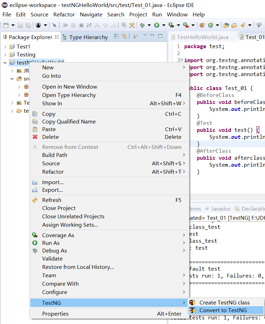Click the Debug bug toolbar icon

click(142, 25)
